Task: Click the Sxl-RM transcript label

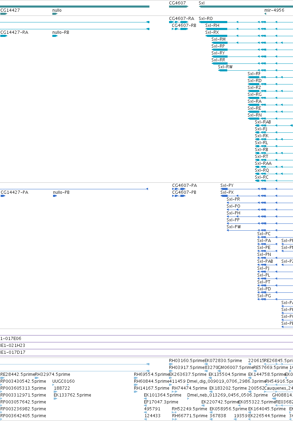Action: point(219,39)
